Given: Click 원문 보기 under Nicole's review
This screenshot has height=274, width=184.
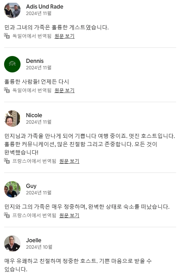Looking at the screenshot, I should pyautogui.click(x=69, y=161).
